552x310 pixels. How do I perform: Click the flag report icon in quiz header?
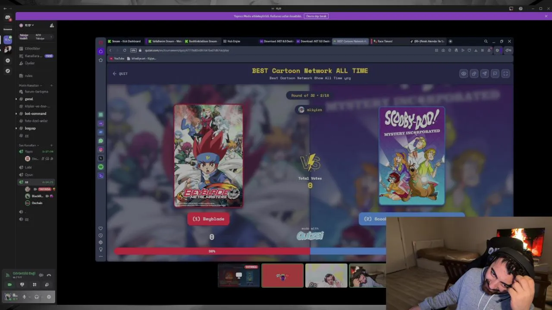click(x=495, y=74)
